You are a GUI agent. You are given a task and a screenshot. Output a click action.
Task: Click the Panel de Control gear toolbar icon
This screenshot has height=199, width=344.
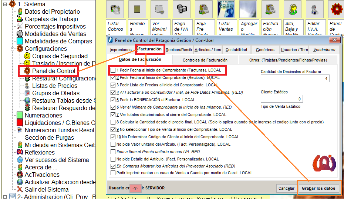point(336,9)
